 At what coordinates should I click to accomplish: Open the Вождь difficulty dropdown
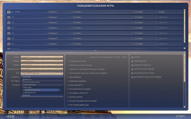(170, 12)
